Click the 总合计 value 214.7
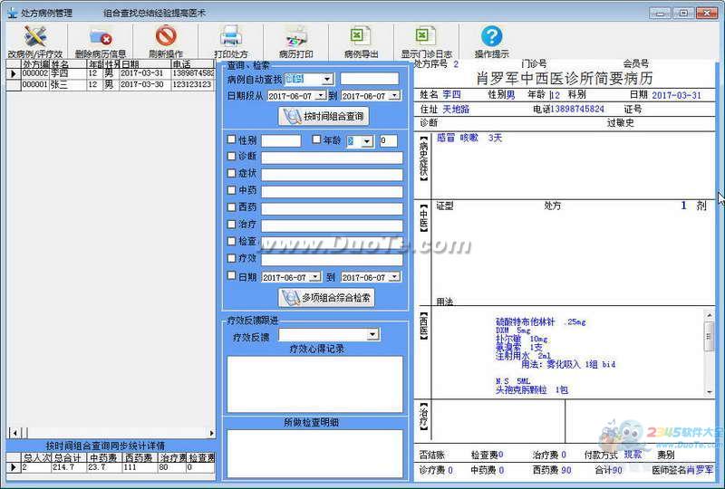This screenshot has height=489, width=725. [x=69, y=468]
